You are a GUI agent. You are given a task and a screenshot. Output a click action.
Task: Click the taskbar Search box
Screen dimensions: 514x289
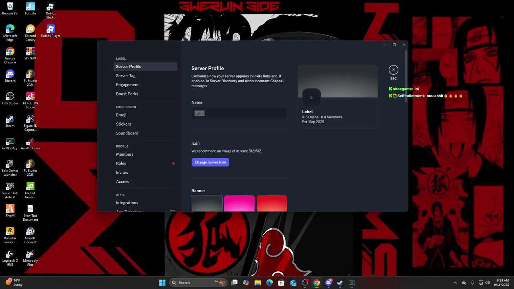[x=198, y=283]
